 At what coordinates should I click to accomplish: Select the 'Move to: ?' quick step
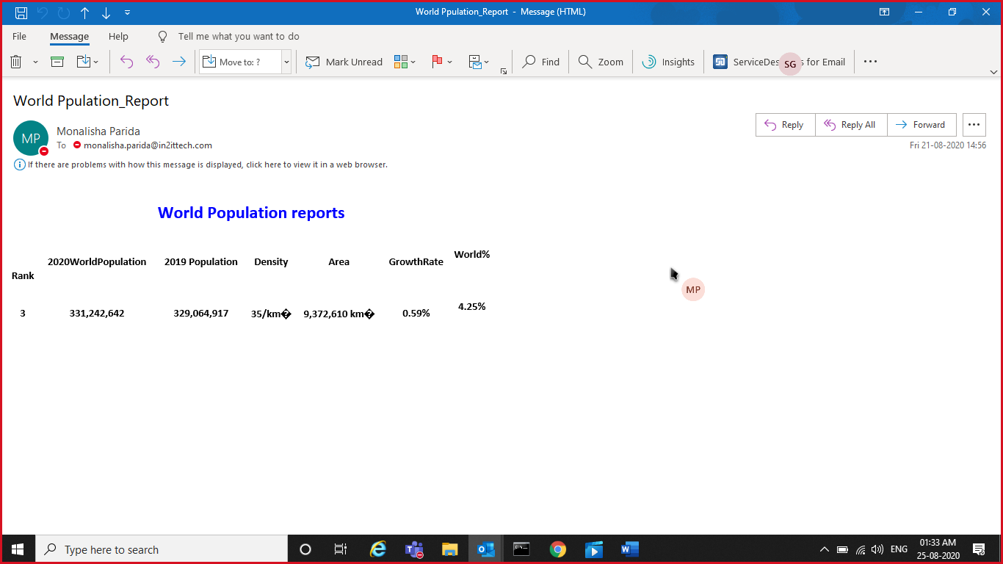point(240,62)
